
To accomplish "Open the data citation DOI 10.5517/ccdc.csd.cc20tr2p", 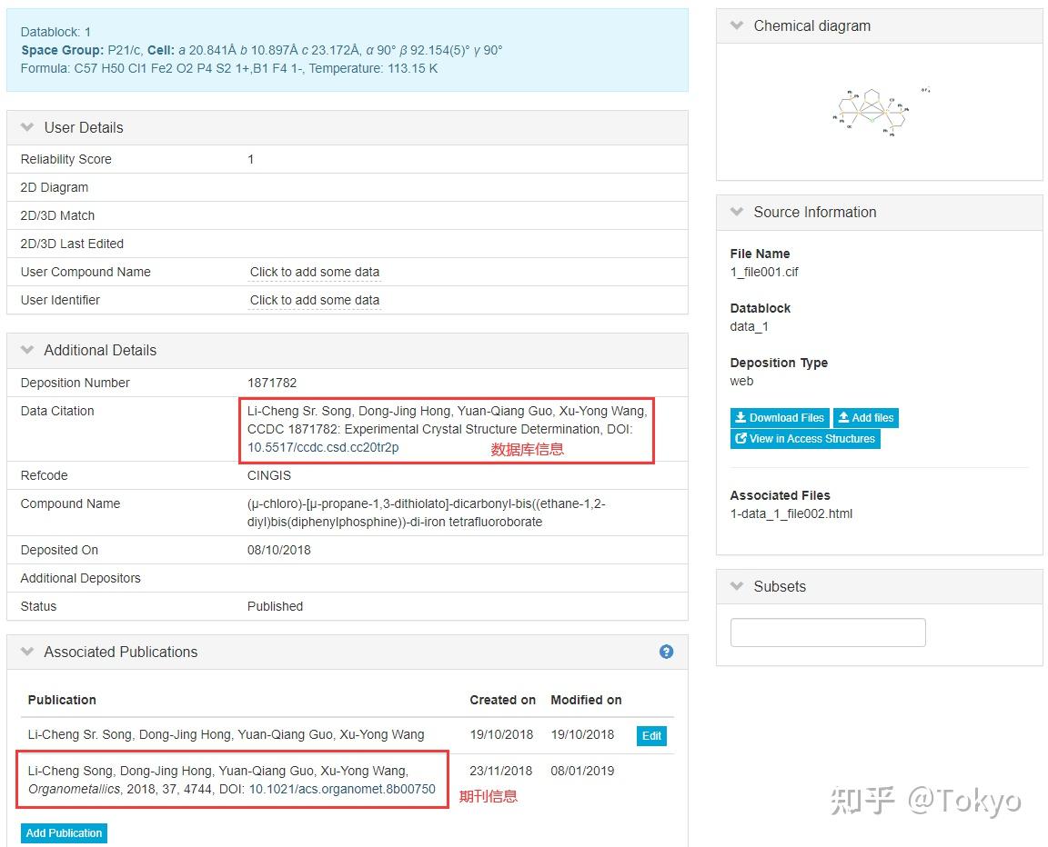I will [x=323, y=447].
